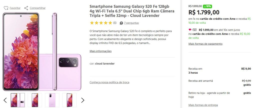Screen dimensions: 256x108
Task: Open the Compartilhar link
Action: [37, 8]
